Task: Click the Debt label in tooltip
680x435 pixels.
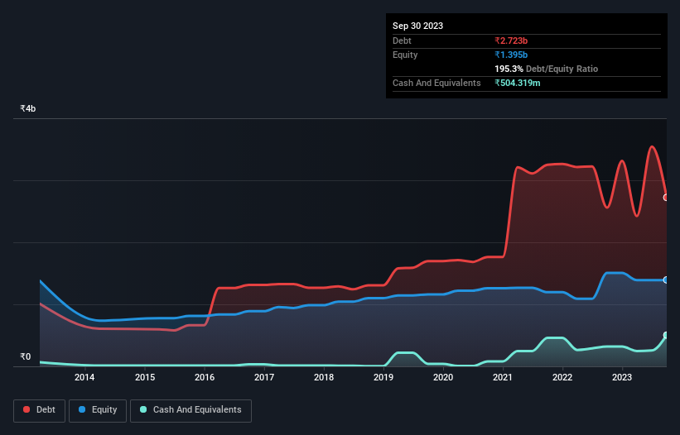Action: (402, 41)
